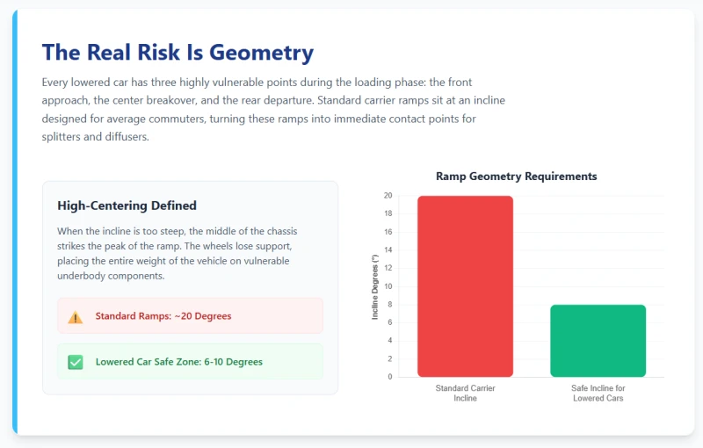Image resolution: width=703 pixels, height=448 pixels.
Task: Click the red Standard Carrier Incline bar
Action: click(465, 286)
